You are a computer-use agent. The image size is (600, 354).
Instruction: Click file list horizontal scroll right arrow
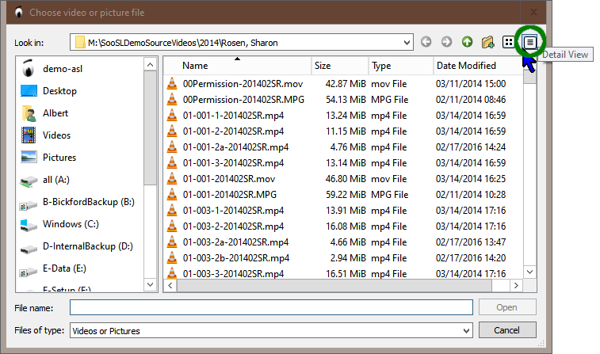click(x=516, y=286)
